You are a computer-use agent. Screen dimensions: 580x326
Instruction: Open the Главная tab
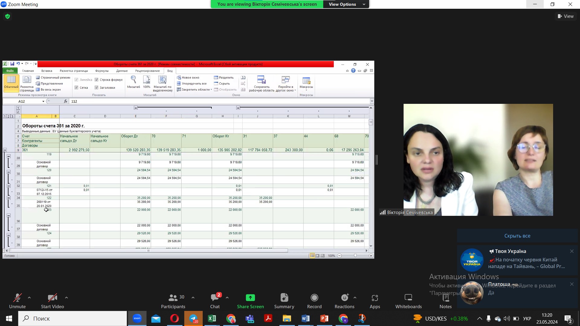click(28, 71)
